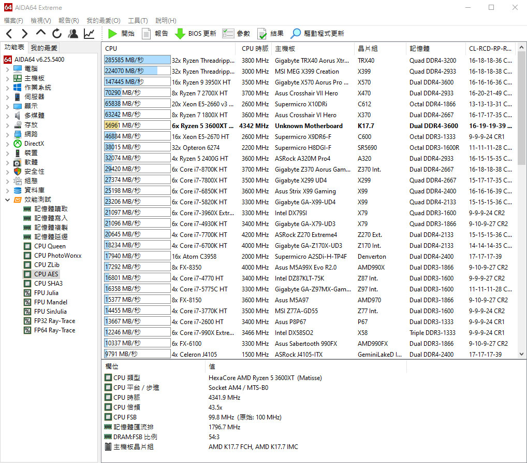Select the 6x Ryzen 5 3600XT row
The width and height of the screenshot is (527, 463).
point(309,125)
